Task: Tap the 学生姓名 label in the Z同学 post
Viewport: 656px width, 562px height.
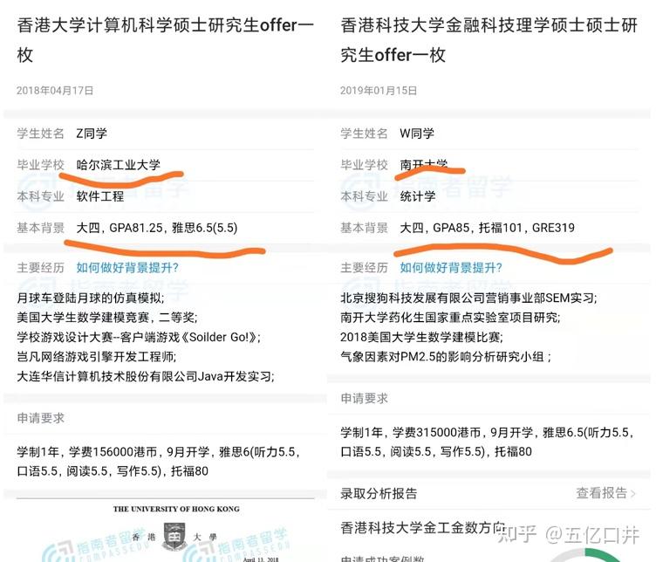Action: 41,134
